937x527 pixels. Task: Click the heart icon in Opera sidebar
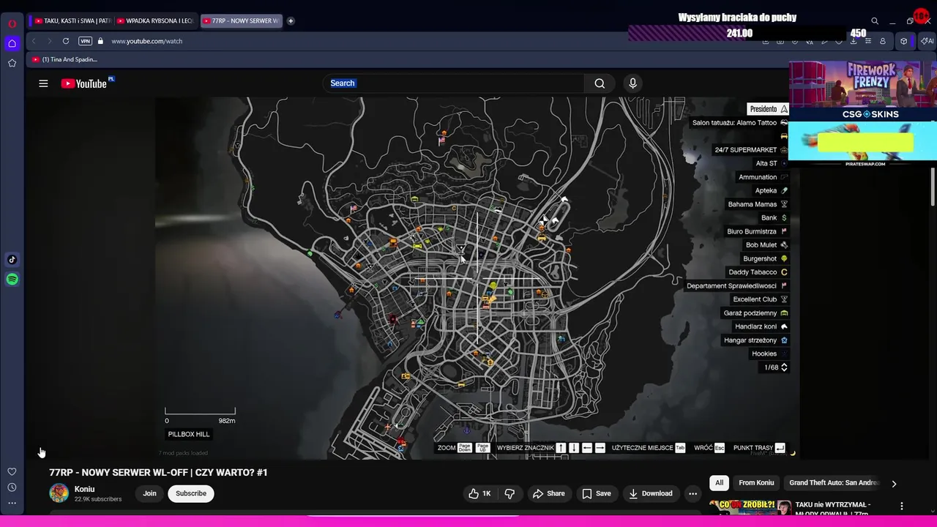tap(12, 471)
